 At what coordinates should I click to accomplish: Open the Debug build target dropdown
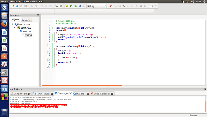tap(97, 6)
